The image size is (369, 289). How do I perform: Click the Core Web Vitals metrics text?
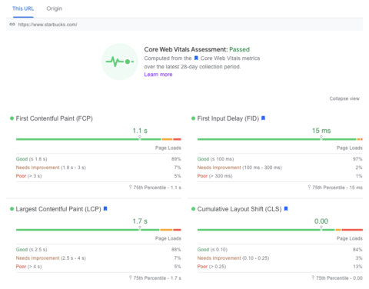pyautogui.click(x=230, y=58)
